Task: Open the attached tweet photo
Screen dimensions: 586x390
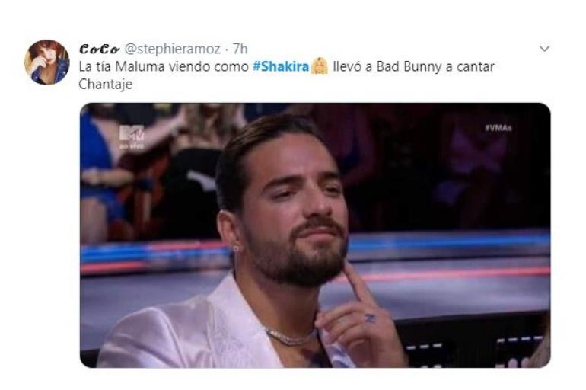Action: [x=315, y=235]
